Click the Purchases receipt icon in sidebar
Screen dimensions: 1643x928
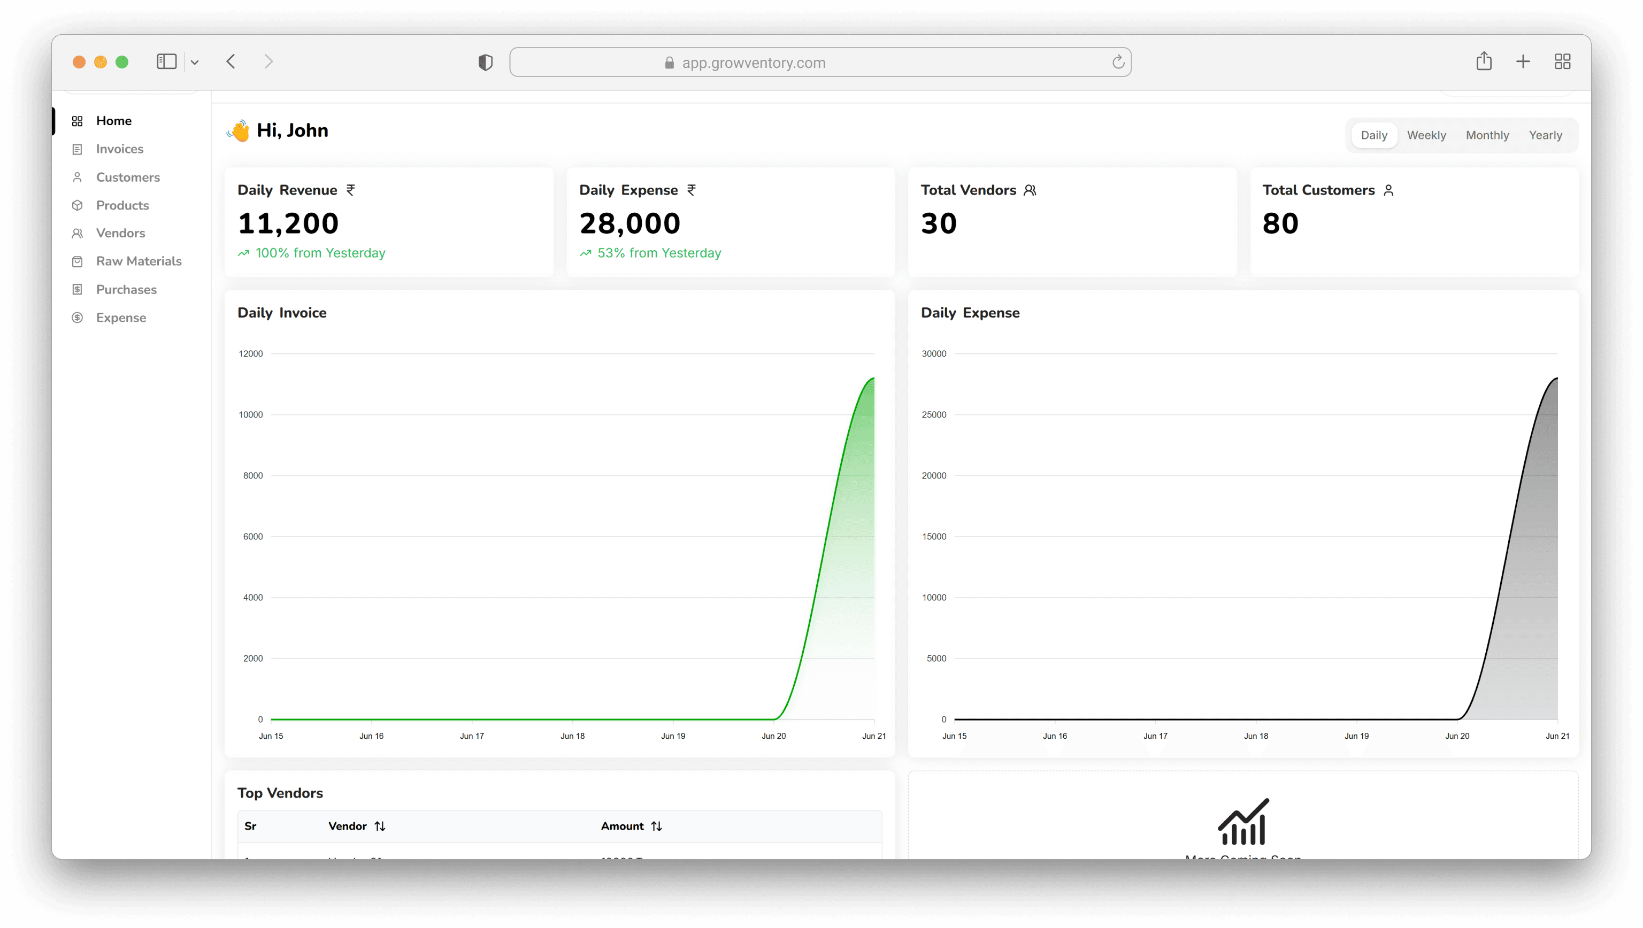coord(77,289)
